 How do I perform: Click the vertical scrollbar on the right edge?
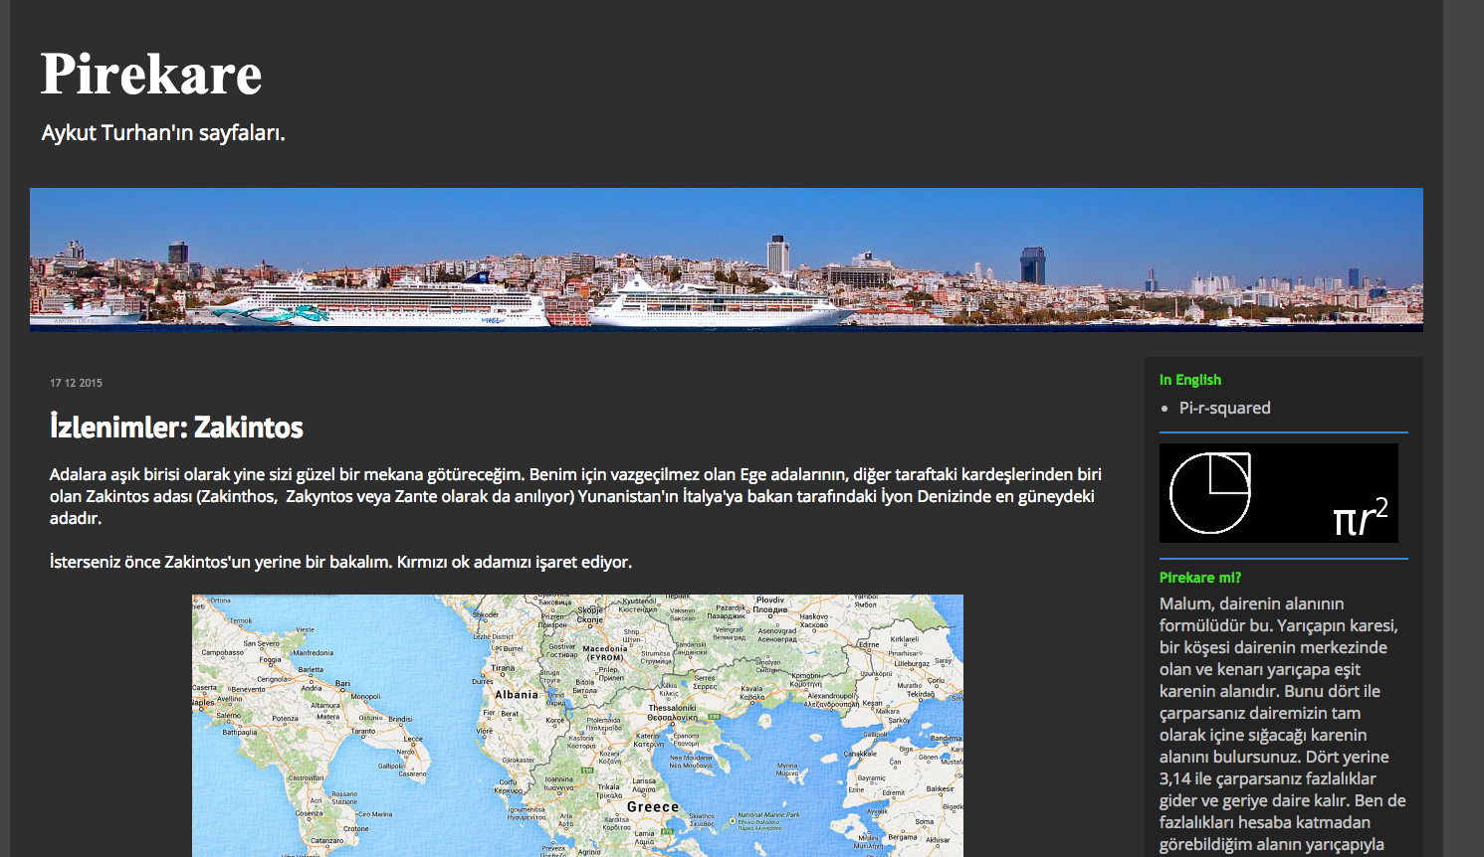(1463, 428)
